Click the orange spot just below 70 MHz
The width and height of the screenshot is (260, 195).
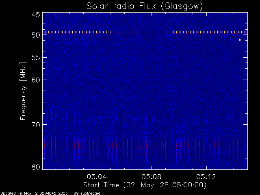[x=141, y=128]
